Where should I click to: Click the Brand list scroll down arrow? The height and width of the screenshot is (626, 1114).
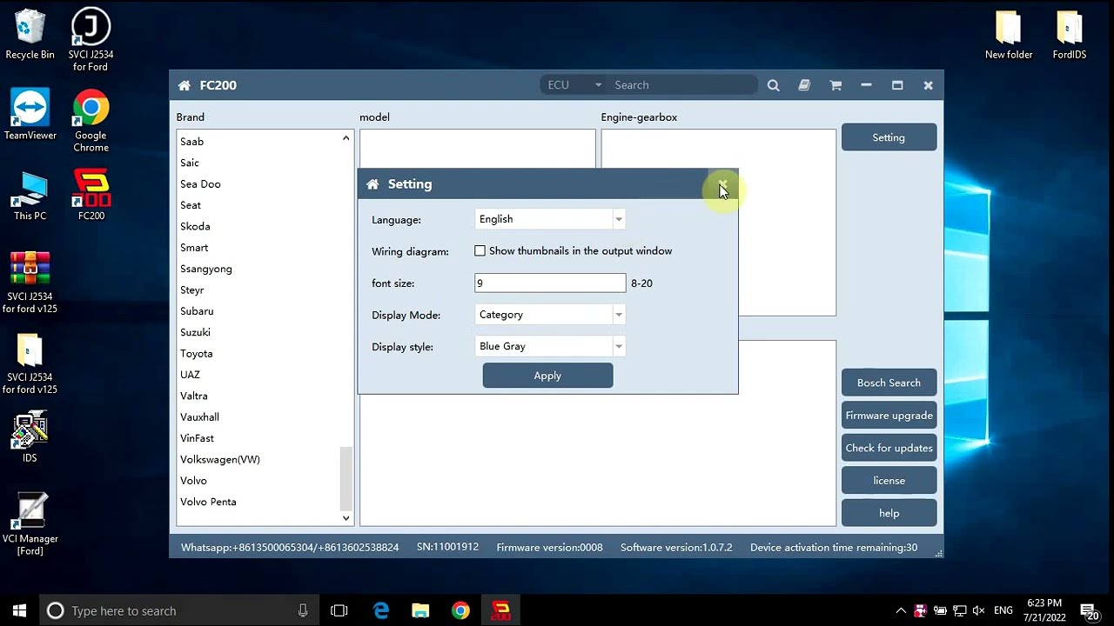click(x=346, y=518)
